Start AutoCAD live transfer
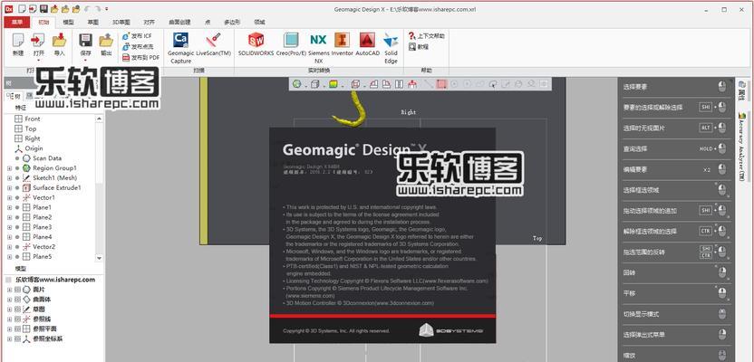The width and height of the screenshot is (754, 362). tap(367, 40)
